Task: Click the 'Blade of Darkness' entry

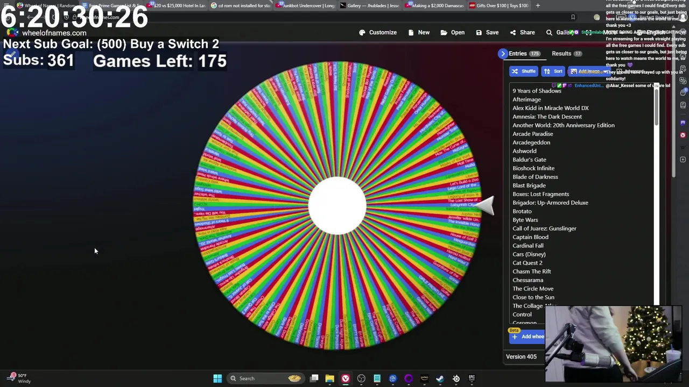Action: tap(535, 177)
